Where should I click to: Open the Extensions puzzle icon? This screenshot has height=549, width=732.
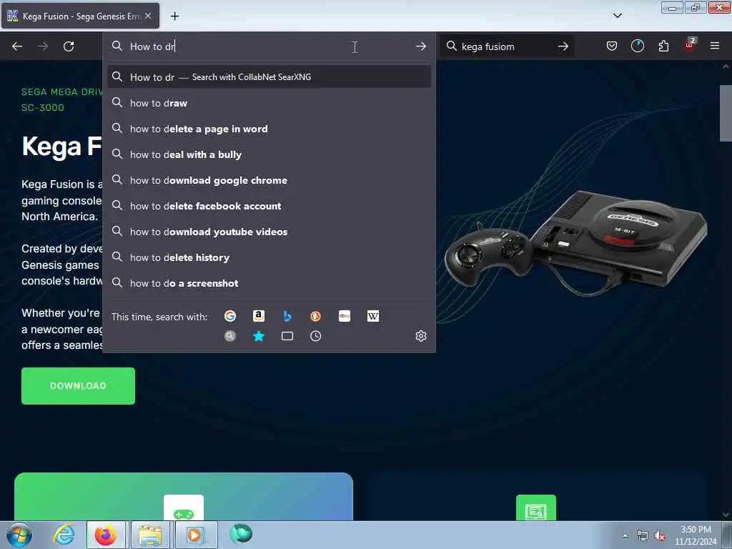663,46
